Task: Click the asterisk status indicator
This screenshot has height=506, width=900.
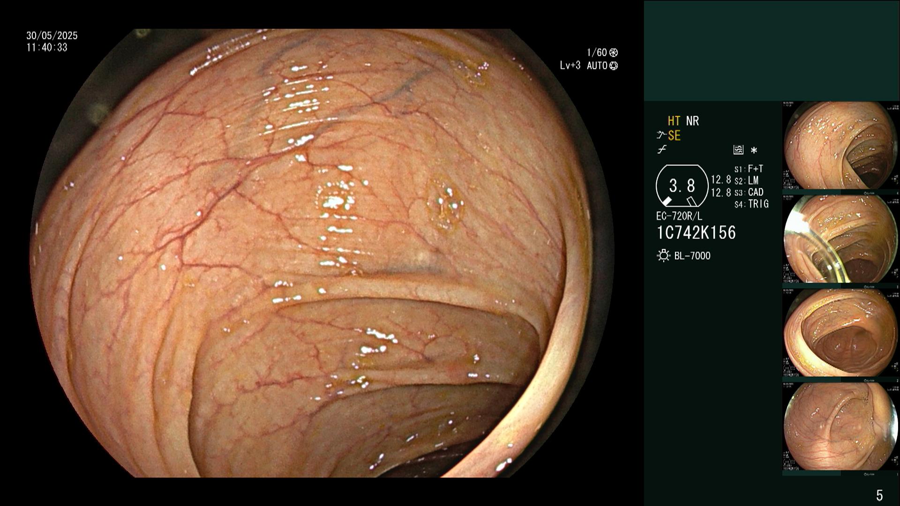Action: point(754,150)
